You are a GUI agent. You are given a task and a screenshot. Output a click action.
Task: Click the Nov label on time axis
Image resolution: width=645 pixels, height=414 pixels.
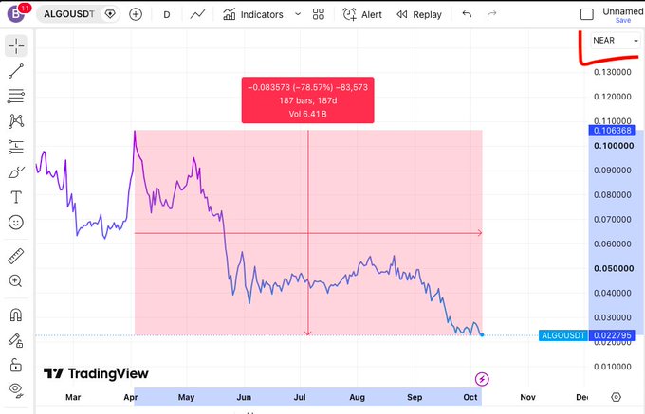tap(527, 397)
